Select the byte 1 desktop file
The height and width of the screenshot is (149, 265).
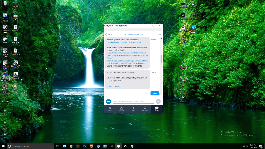coord(5,111)
